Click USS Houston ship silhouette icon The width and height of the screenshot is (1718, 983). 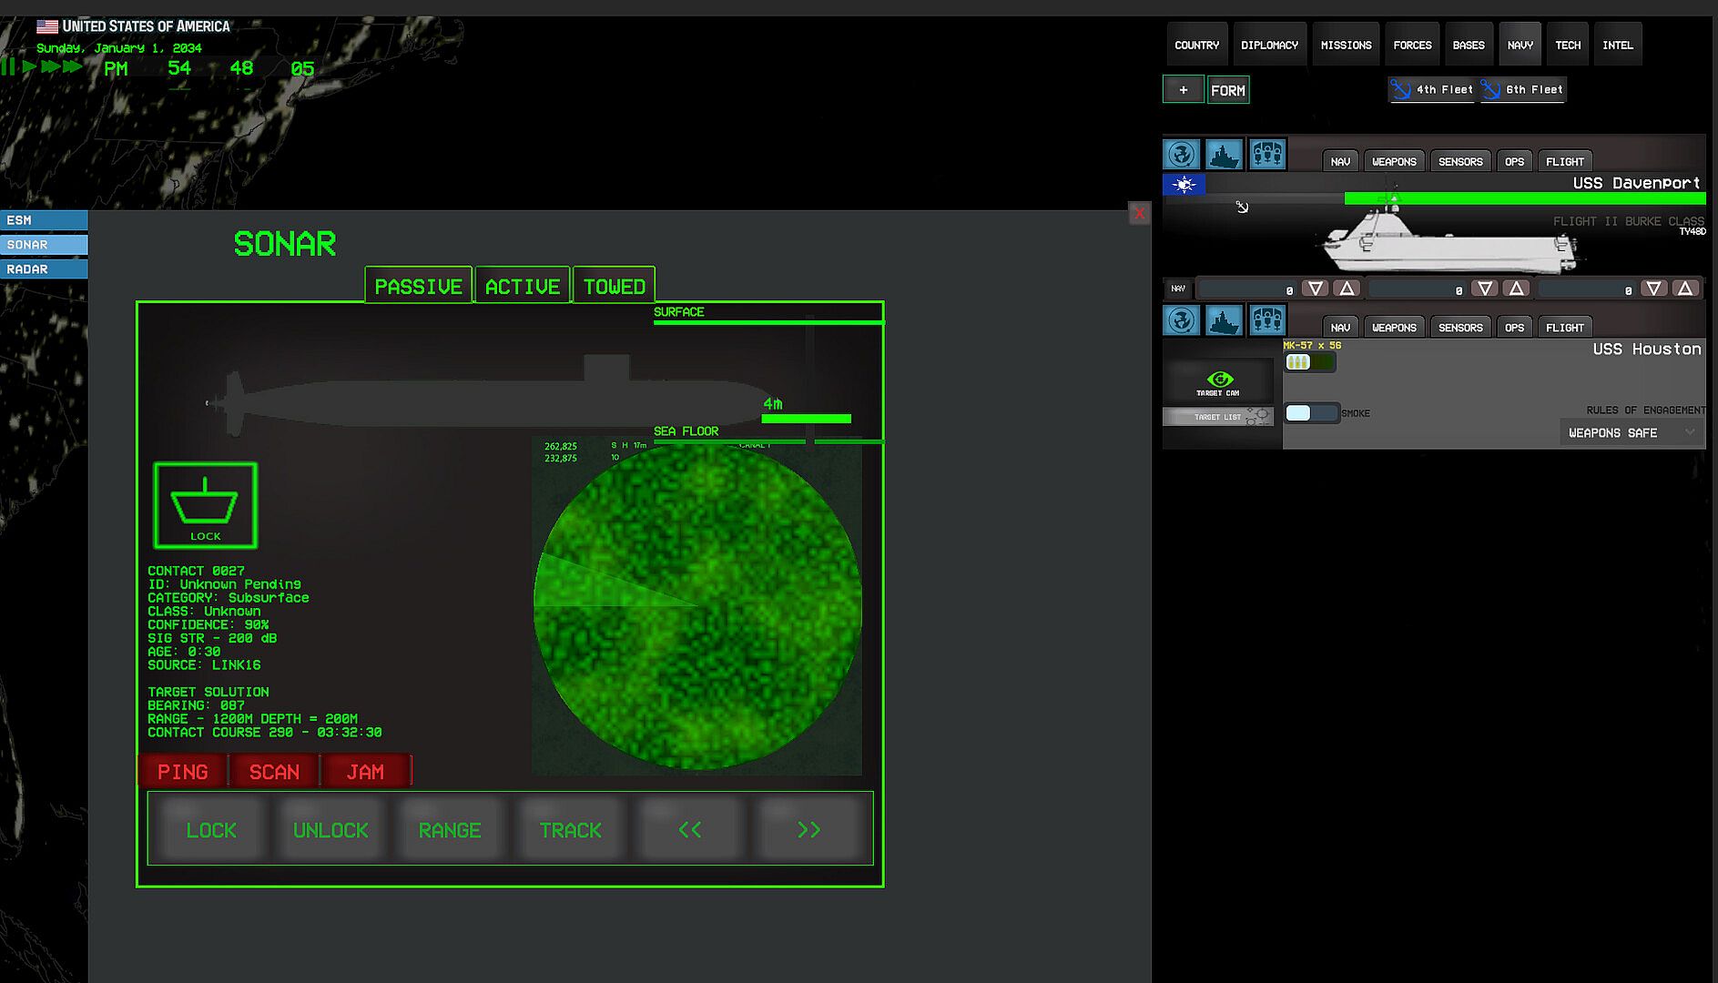1224,320
